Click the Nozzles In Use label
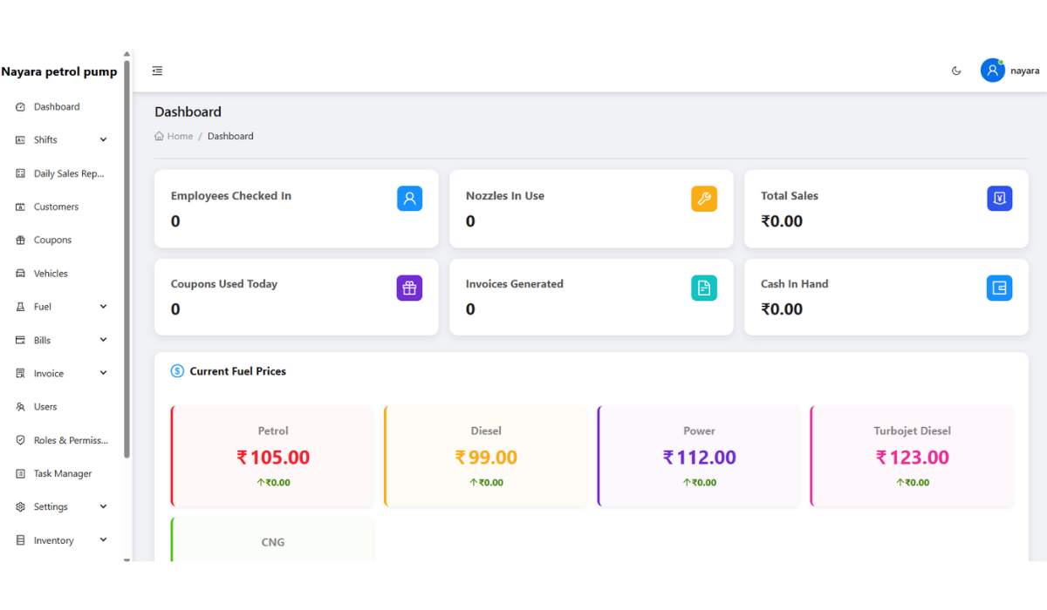 click(505, 196)
